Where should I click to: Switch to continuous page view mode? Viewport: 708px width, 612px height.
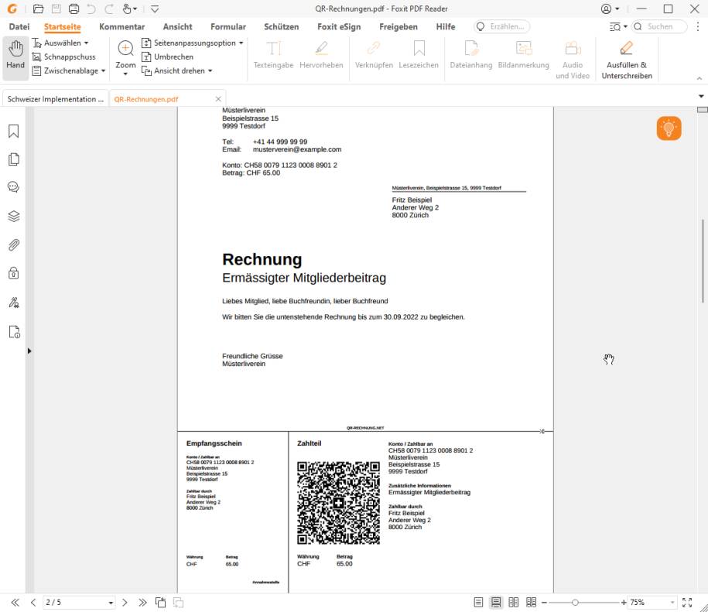pyautogui.click(x=496, y=601)
